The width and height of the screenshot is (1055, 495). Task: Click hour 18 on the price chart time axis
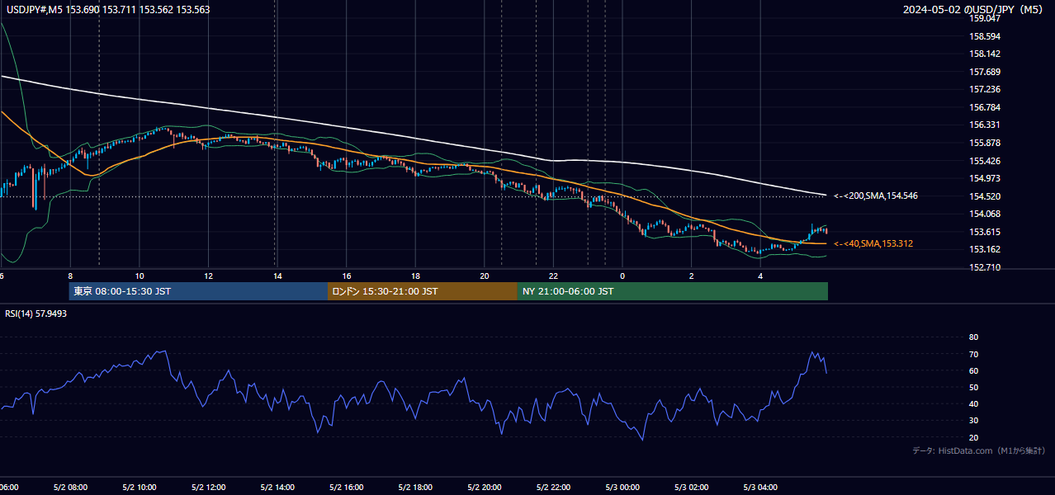click(x=415, y=276)
